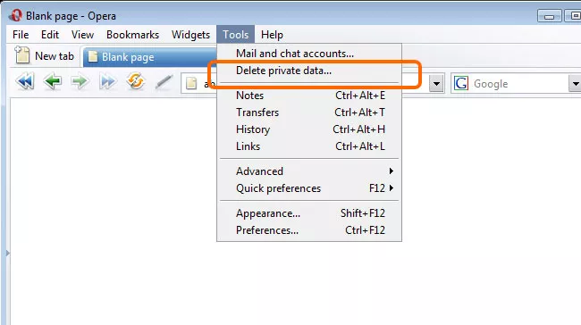Image resolution: width=581 pixels, height=325 pixels.
Task: Open History from the Tools menu
Action: point(309,129)
